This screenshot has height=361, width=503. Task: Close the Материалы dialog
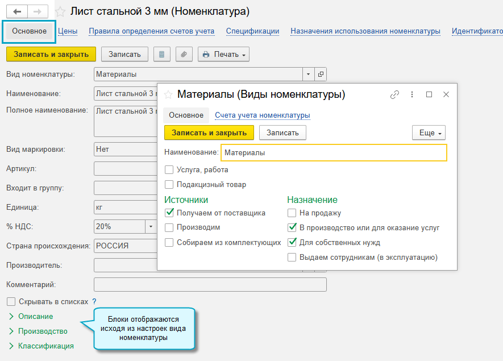[x=446, y=95]
